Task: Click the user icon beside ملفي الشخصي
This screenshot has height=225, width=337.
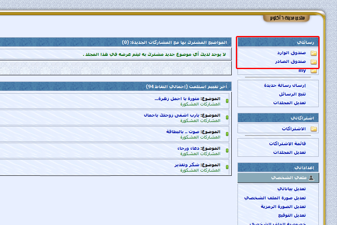Action: click(311, 178)
